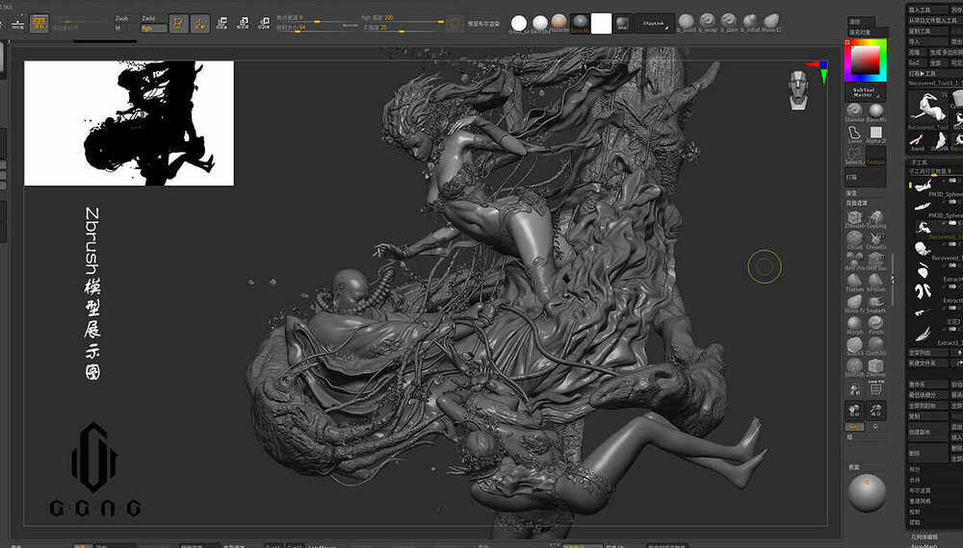963x548 pixels.
Task: Select the hPolish brush
Action: [x=875, y=283]
